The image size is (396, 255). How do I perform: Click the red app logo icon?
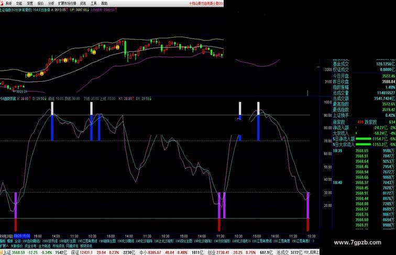tap(2, 3)
